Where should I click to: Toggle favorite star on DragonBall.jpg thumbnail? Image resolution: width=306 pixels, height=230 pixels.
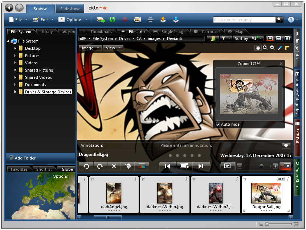coord(245,179)
